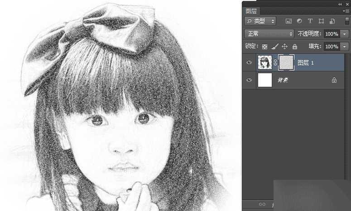Lock transparent pixels of the layer
351x211 pixels.
pyautogui.click(x=265, y=47)
